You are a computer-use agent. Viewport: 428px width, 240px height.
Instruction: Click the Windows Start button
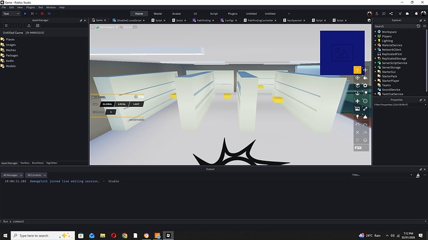coord(5,236)
